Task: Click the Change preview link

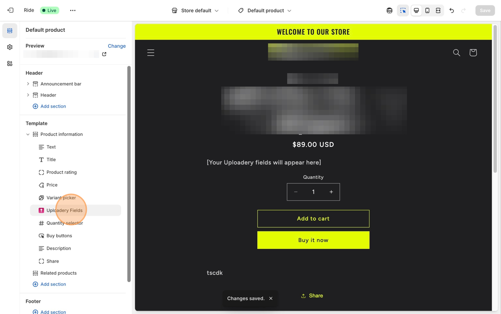Action: coord(117,46)
